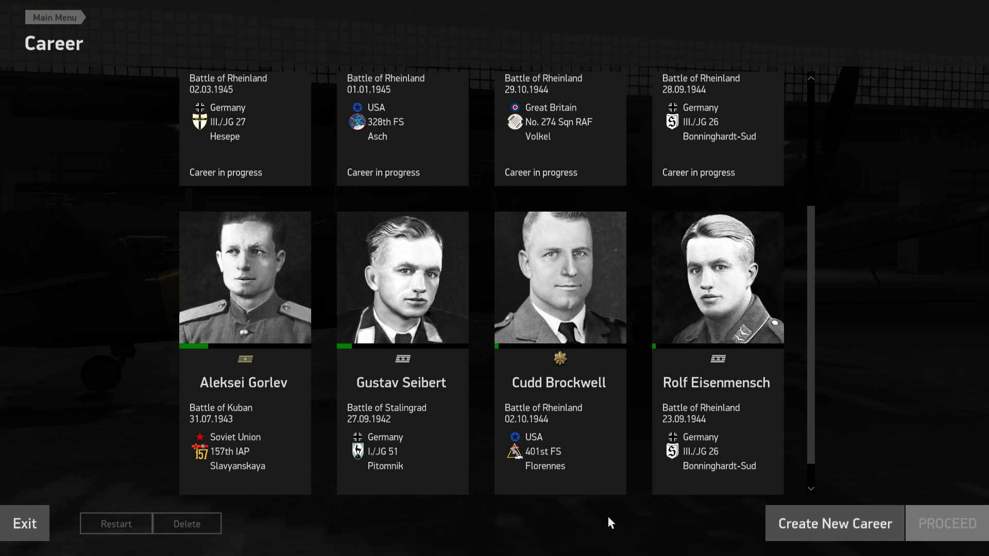Click Aleksei Gorlev's green progress bar

(x=194, y=346)
